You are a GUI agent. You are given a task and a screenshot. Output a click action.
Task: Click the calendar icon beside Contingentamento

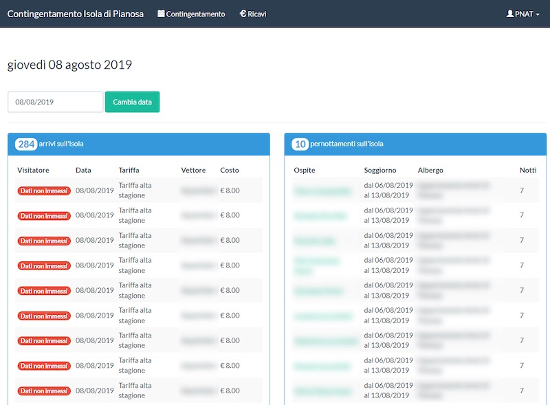[161, 14]
